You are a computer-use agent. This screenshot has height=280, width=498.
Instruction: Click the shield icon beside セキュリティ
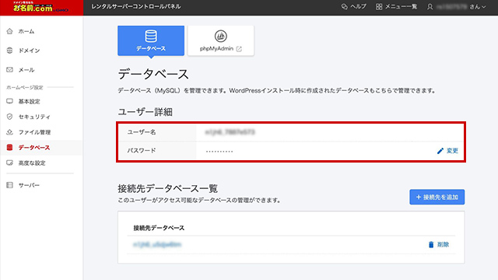tap(9, 117)
